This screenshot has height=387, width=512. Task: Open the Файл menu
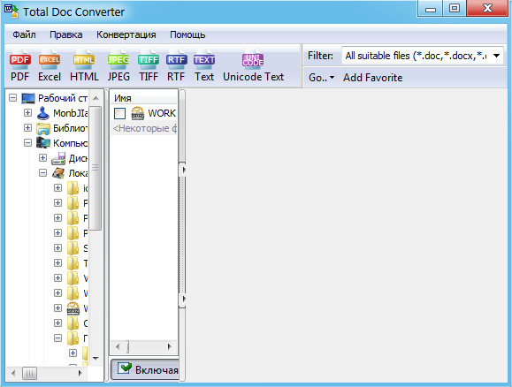point(24,34)
